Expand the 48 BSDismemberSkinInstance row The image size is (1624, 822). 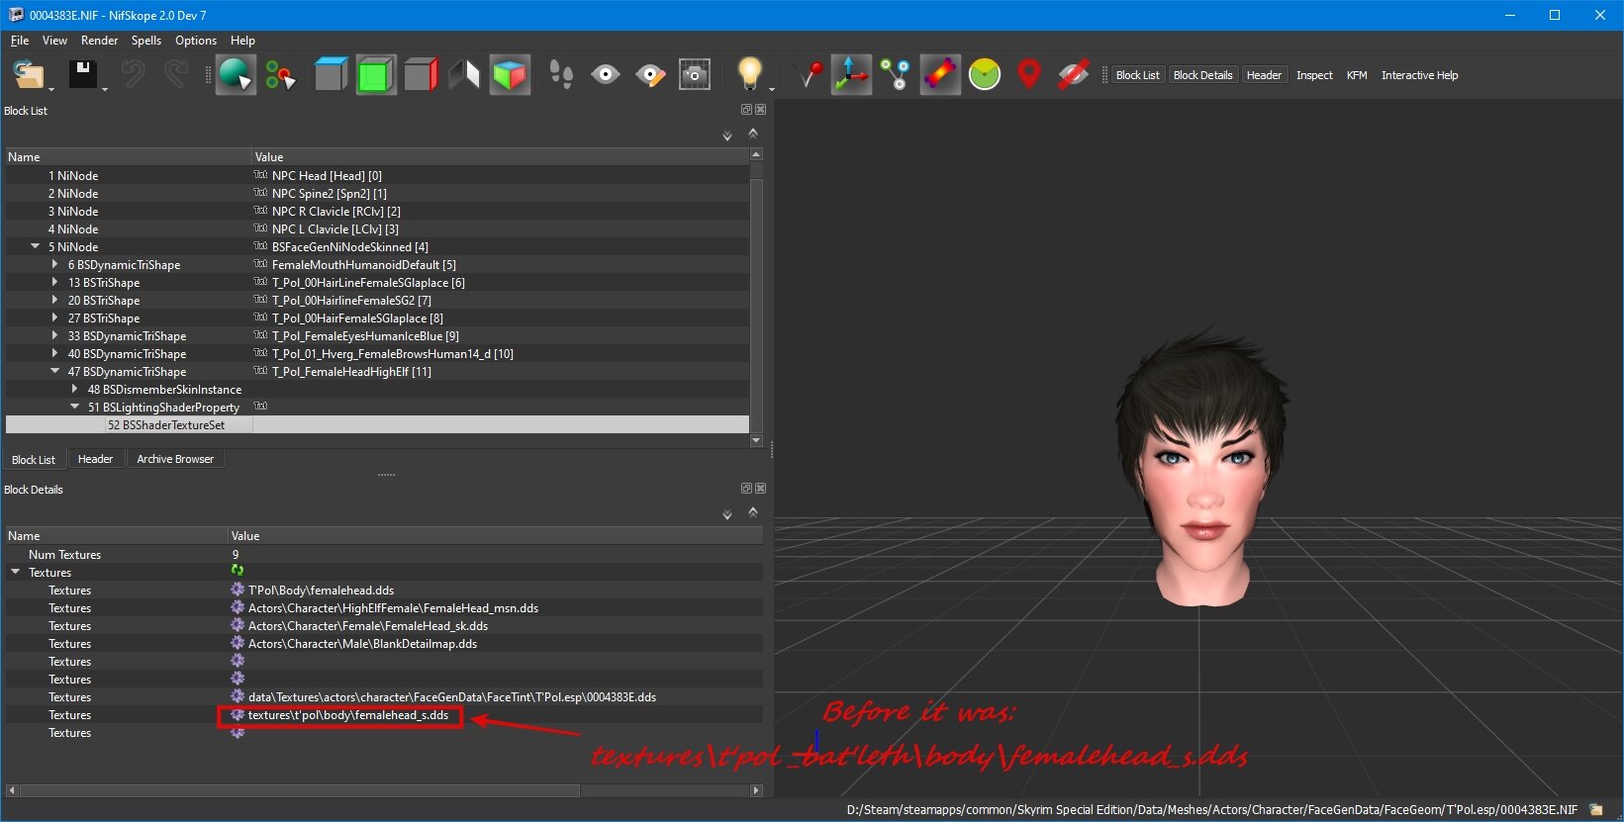(74, 389)
